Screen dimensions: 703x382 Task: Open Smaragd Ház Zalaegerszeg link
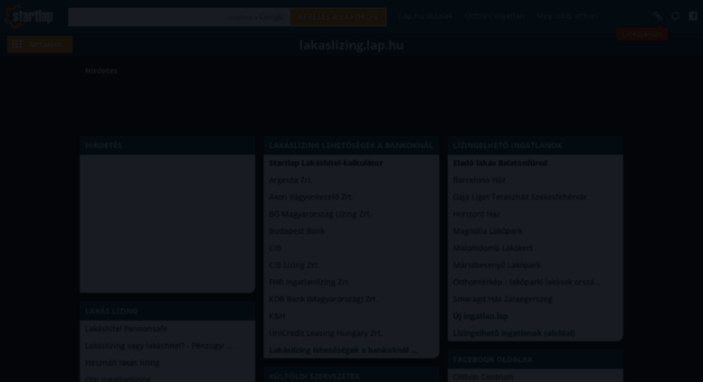click(502, 299)
